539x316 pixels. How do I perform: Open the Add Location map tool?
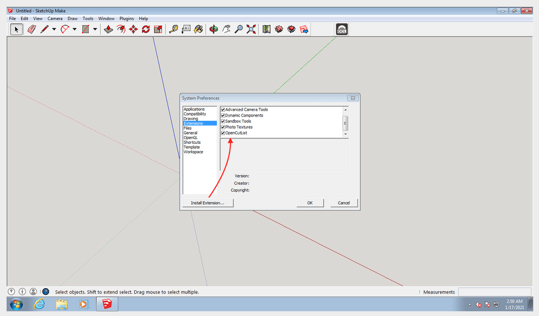click(x=266, y=29)
